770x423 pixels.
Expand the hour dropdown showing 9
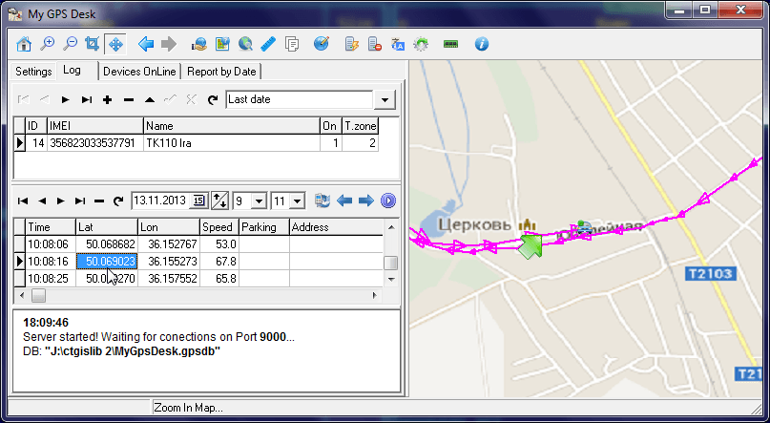[260, 201]
